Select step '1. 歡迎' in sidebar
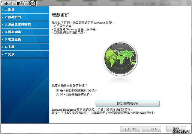The image size is (192, 134). 25,10
